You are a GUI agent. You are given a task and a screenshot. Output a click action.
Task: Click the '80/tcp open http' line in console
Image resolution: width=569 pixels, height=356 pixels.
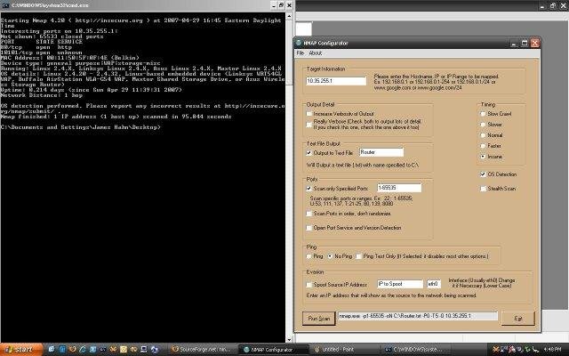coord(36,47)
